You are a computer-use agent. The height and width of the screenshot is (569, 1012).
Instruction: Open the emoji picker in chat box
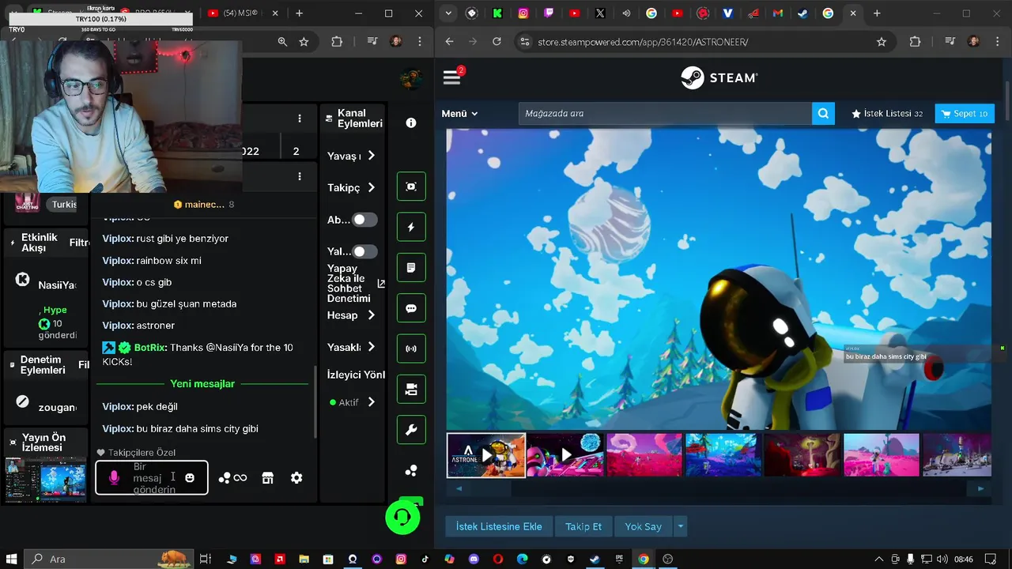(x=190, y=478)
